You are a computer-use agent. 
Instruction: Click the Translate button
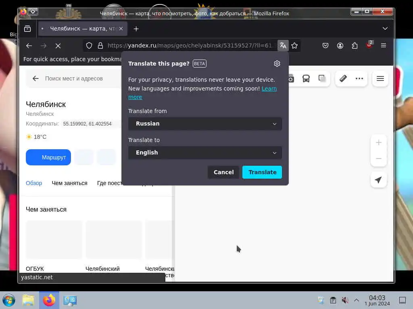pos(262,172)
